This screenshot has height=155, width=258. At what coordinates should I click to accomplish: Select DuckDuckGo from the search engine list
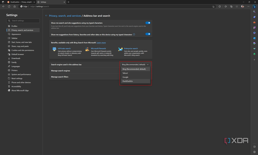click(128, 81)
